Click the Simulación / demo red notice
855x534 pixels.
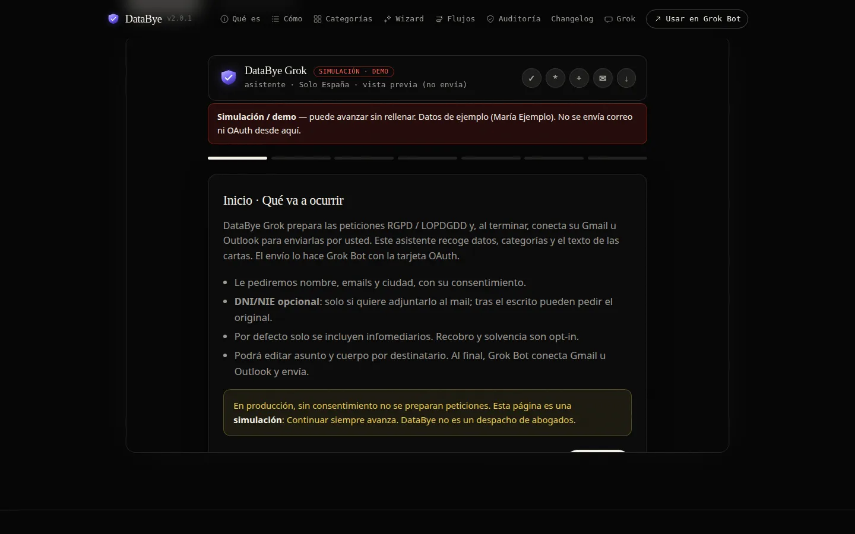(x=427, y=123)
